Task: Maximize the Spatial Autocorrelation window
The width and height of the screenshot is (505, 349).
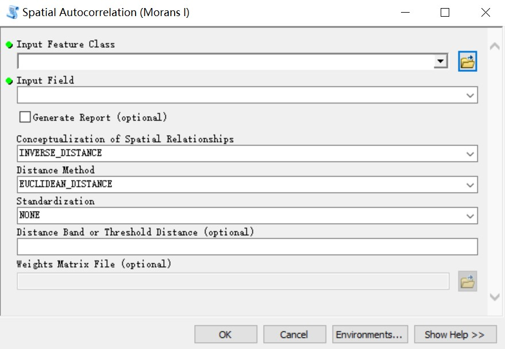Action: tap(445, 13)
